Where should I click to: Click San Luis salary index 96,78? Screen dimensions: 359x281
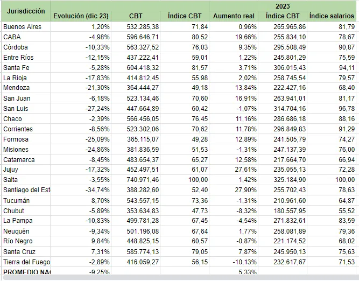[343, 108]
